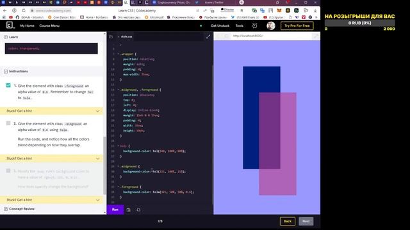Collapse the .midground rule fold arrow at line 29
The width and height of the screenshot is (410, 230).
pyautogui.click(x=118, y=166)
